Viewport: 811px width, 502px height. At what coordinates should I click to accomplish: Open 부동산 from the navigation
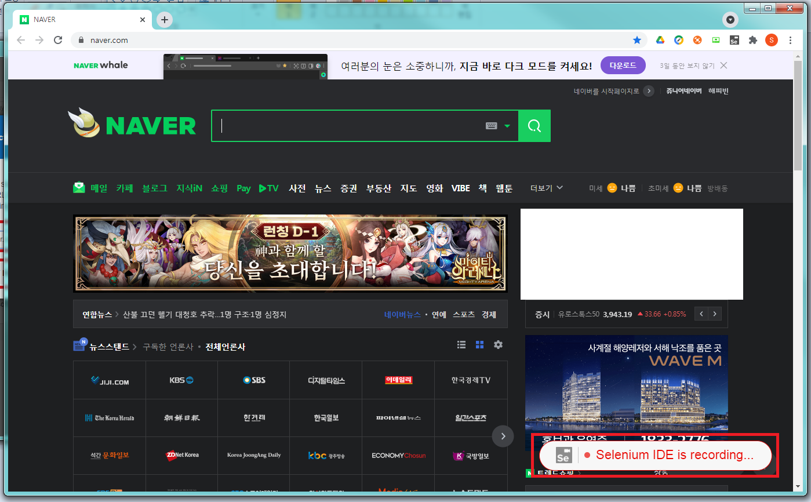tap(379, 188)
